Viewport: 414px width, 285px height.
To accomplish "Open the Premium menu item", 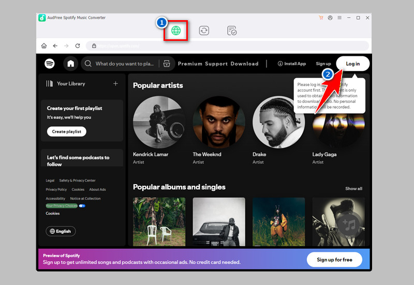I will click(190, 64).
